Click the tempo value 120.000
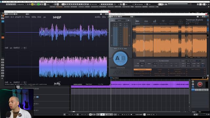The image size is (210, 118). click(x=148, y=115)
